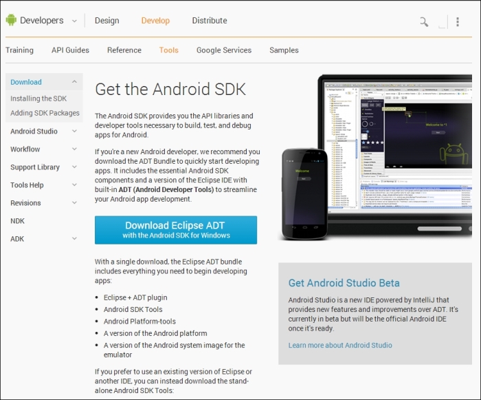Open Installing the SDK sidebar link
Viewport: 481px width, 400px height.
(38, 98)
